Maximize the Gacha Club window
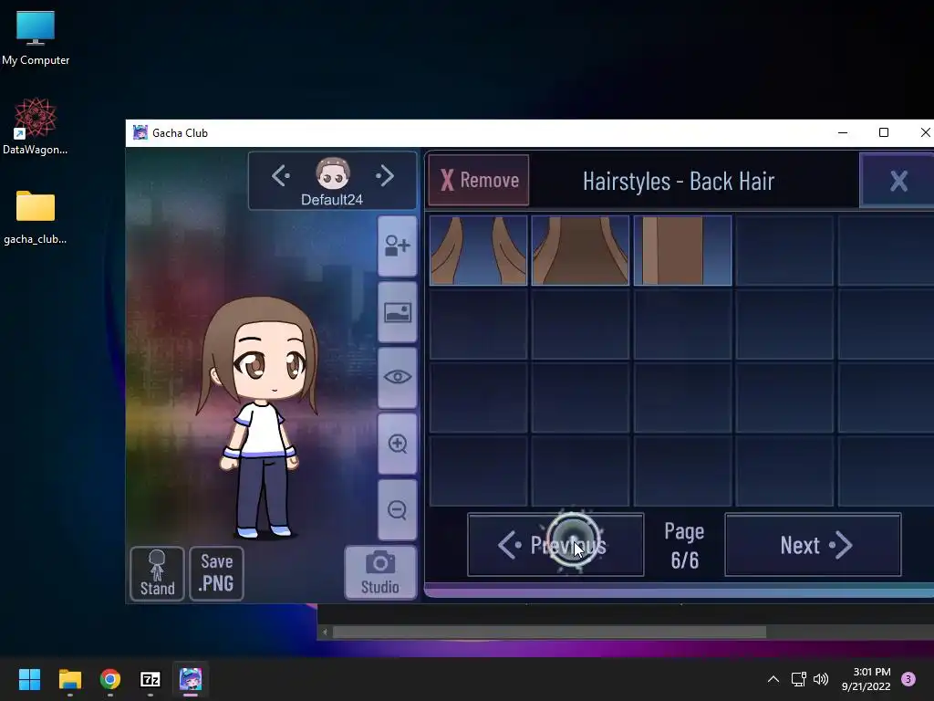The height and width of the screenshot is (701, 934). click(x=884, y=132)
